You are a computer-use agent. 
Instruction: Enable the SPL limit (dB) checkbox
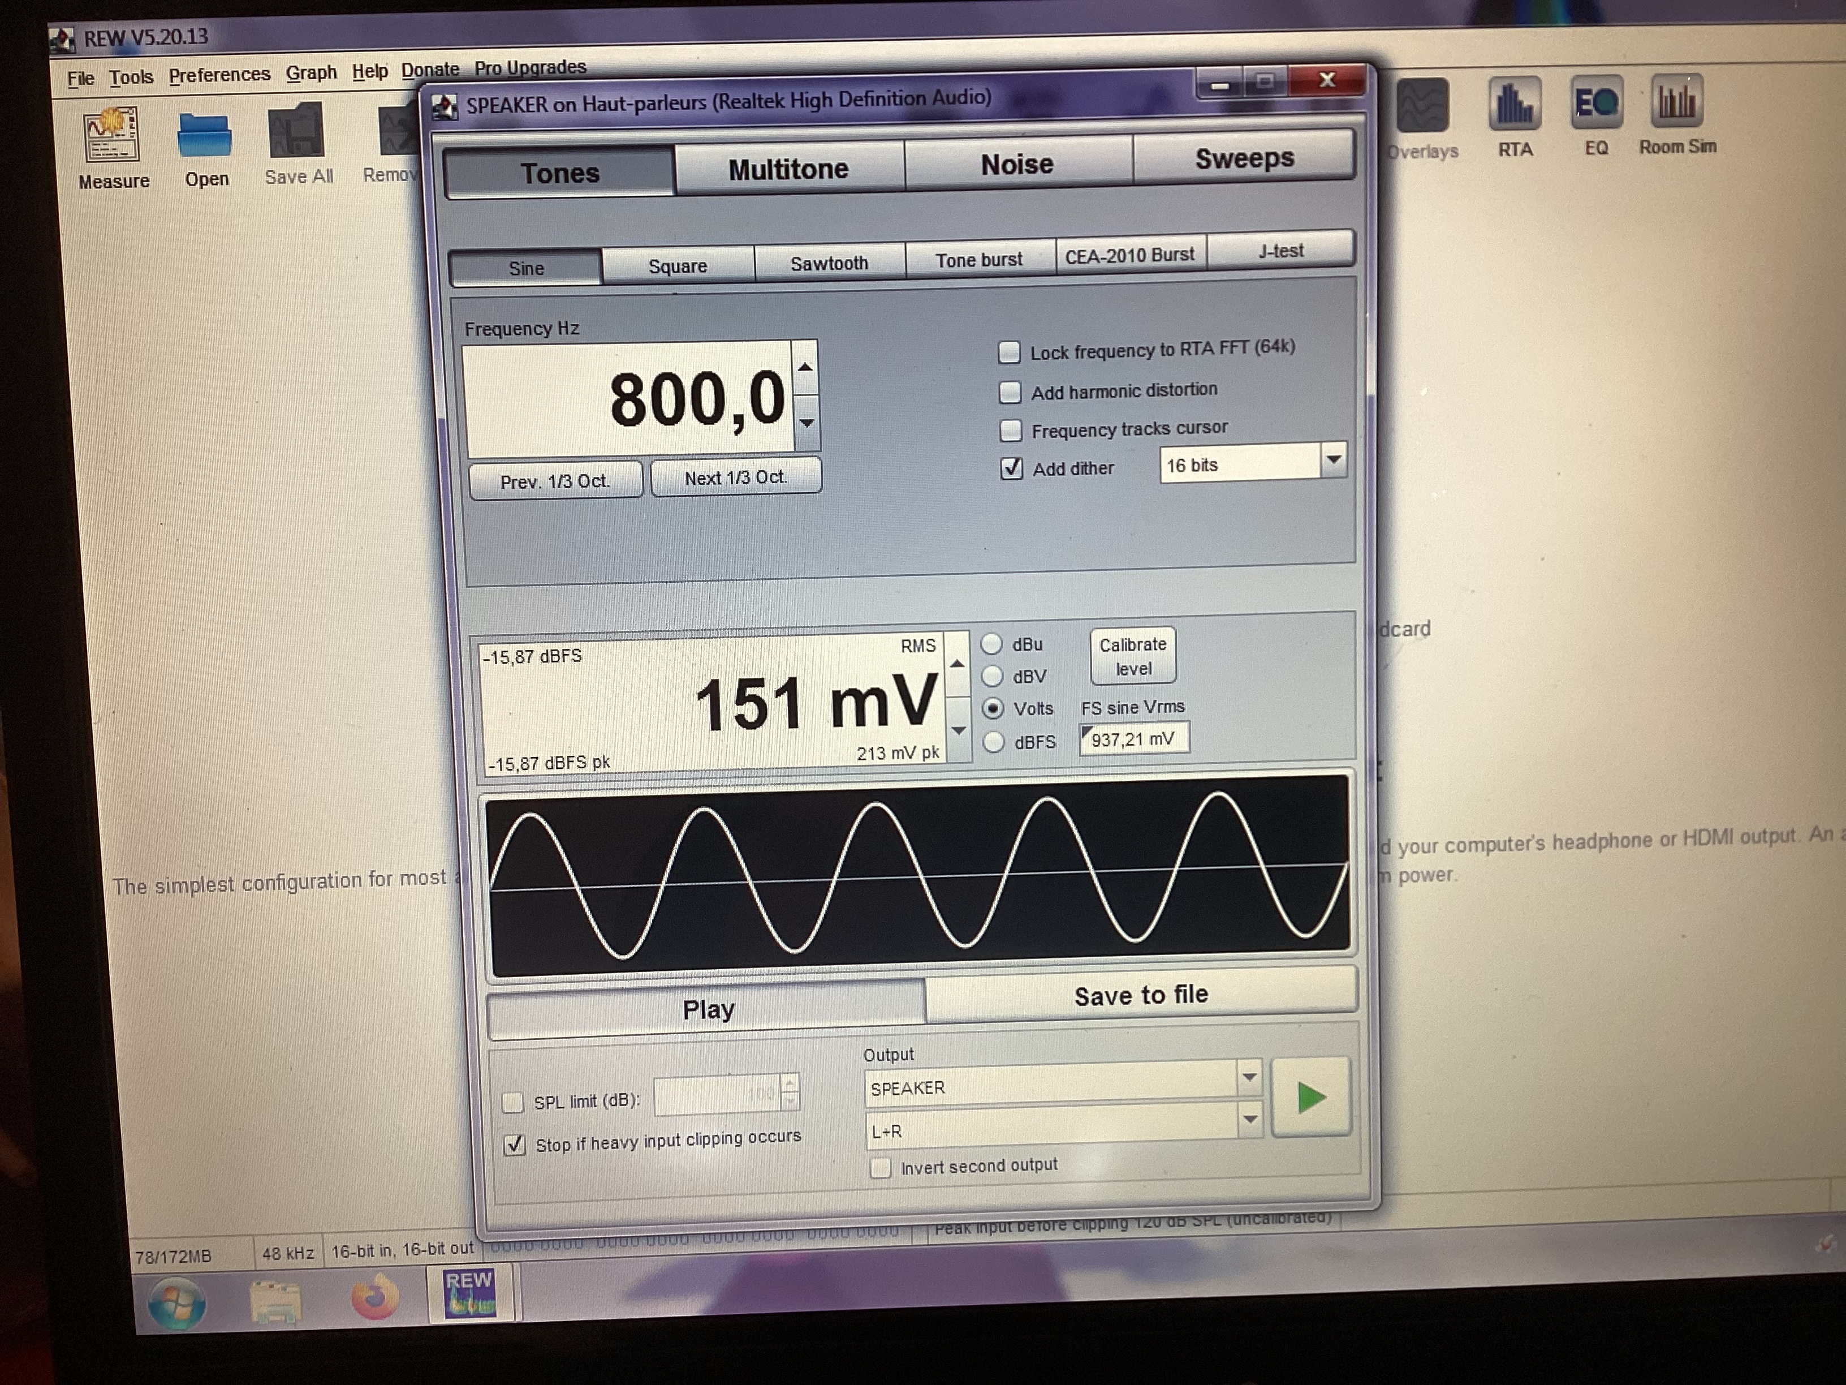point(512,1103)
